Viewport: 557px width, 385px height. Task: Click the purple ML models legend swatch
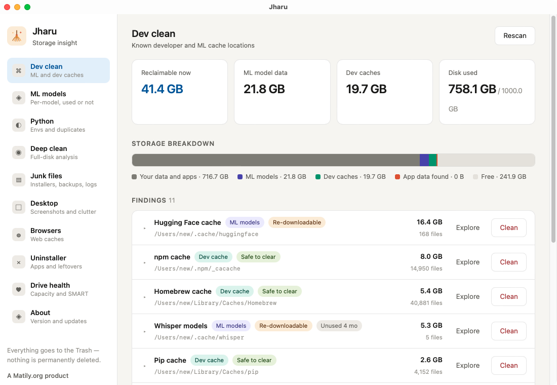pyautogui.click(x=240, y=177)
